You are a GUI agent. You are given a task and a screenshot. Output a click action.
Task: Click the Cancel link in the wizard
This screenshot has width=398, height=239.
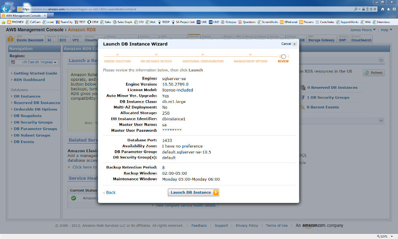[x=286, y=44]
